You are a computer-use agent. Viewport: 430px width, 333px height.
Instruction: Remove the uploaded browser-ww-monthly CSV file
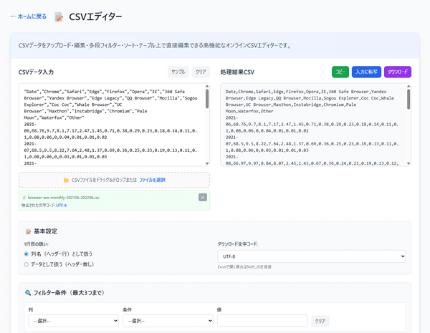tap(202, 197)
